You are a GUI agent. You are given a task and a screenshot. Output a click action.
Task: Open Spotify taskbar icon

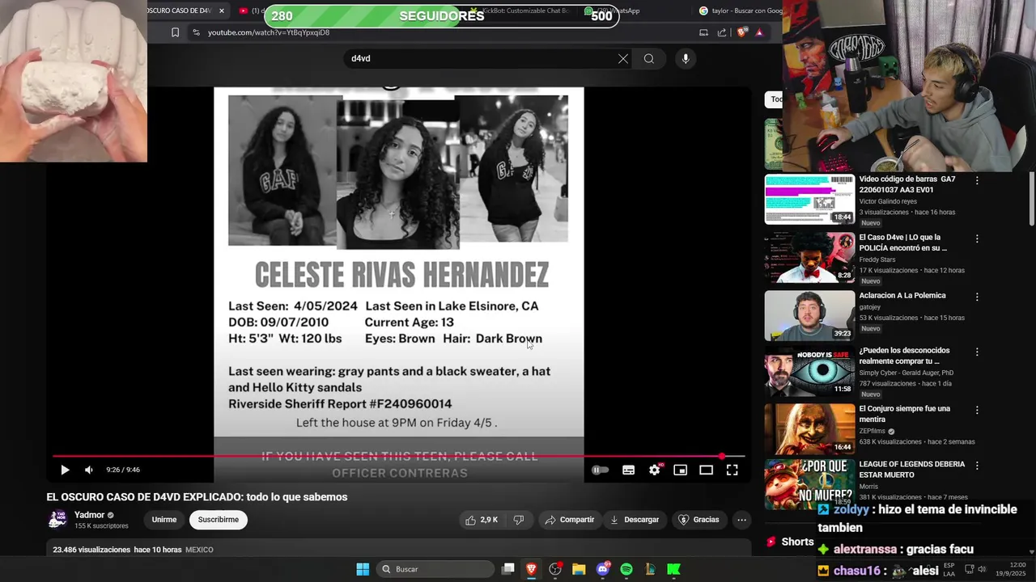(x=626, y=569)
